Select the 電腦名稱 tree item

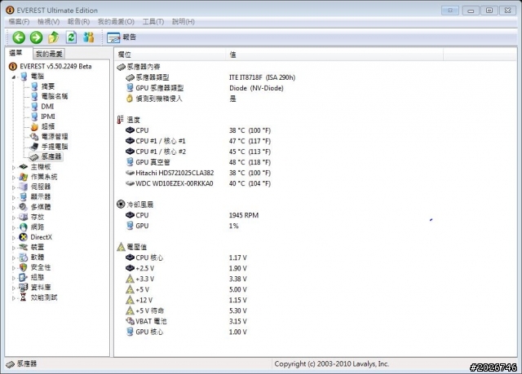(x=50, y=96)
